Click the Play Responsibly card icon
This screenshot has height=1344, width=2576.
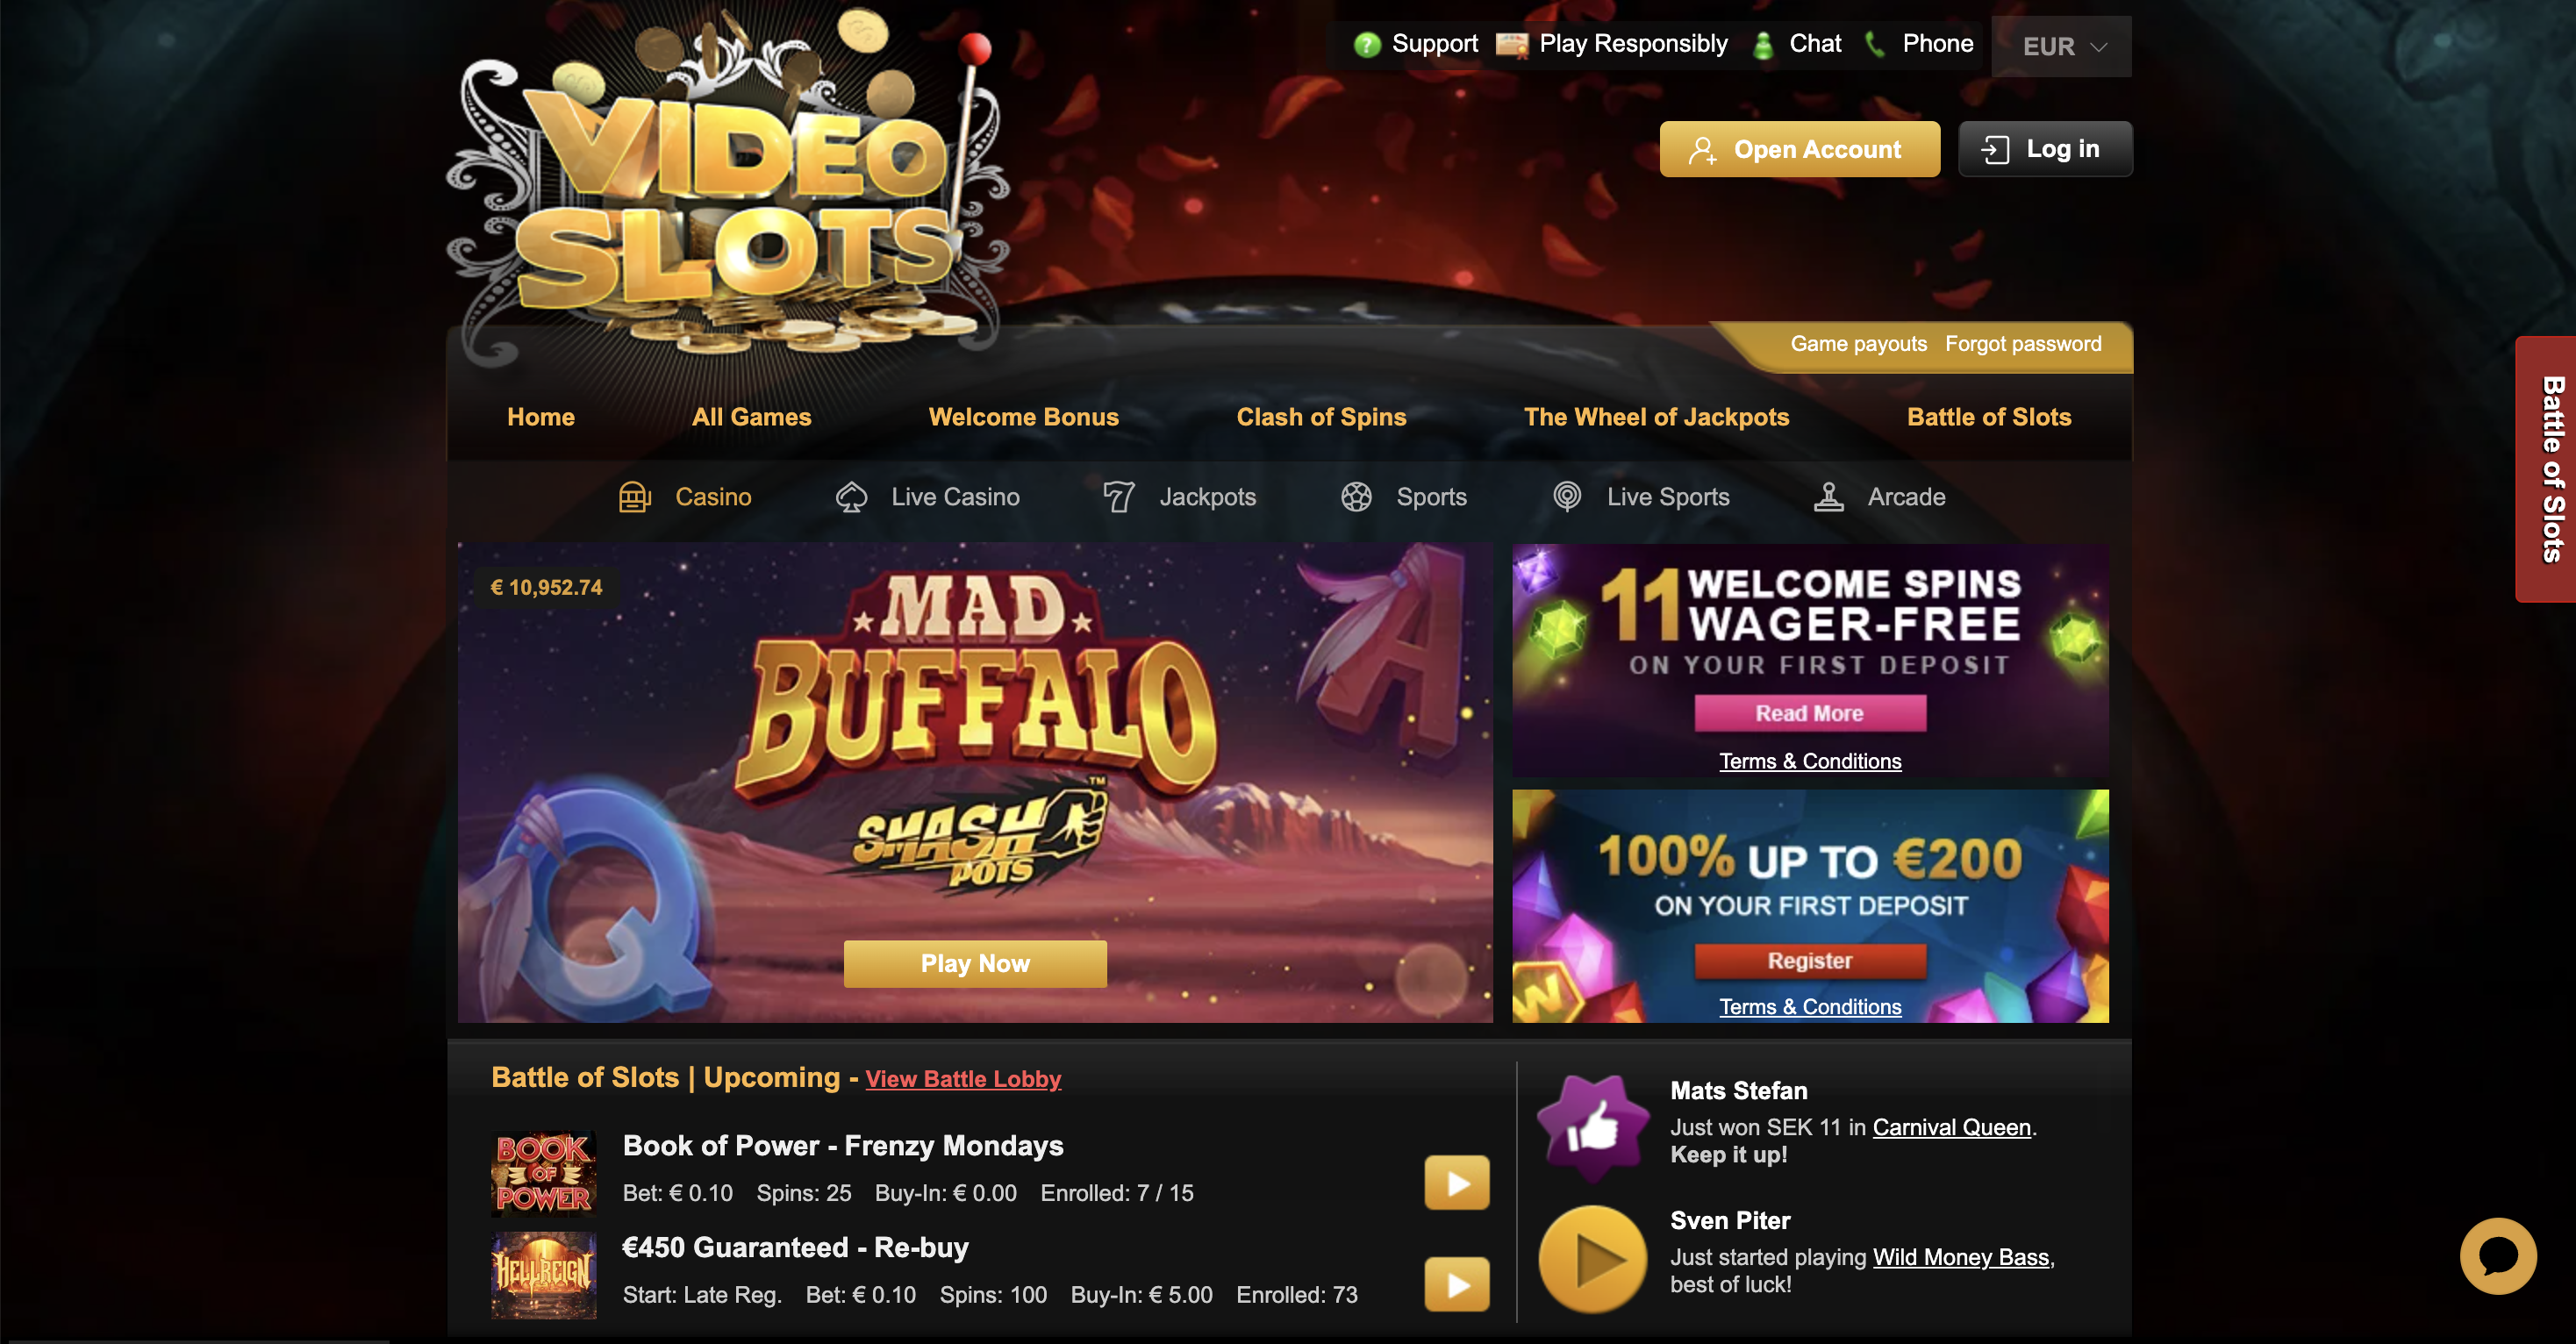1511,45
